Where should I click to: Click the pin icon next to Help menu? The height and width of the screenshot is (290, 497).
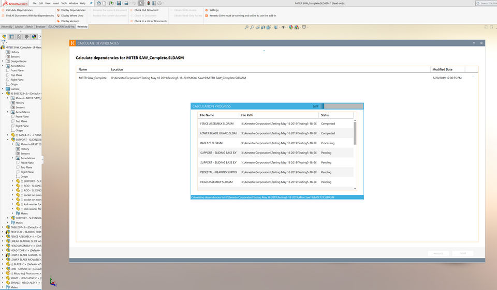[91, 3]
